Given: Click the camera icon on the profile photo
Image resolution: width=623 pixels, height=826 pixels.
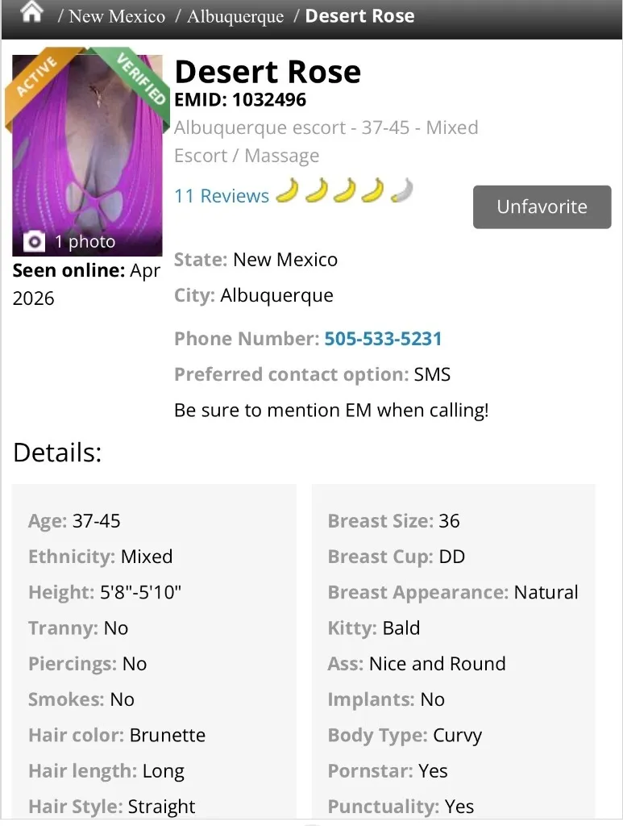Looking at the screenshot, I should pos(35,241).
